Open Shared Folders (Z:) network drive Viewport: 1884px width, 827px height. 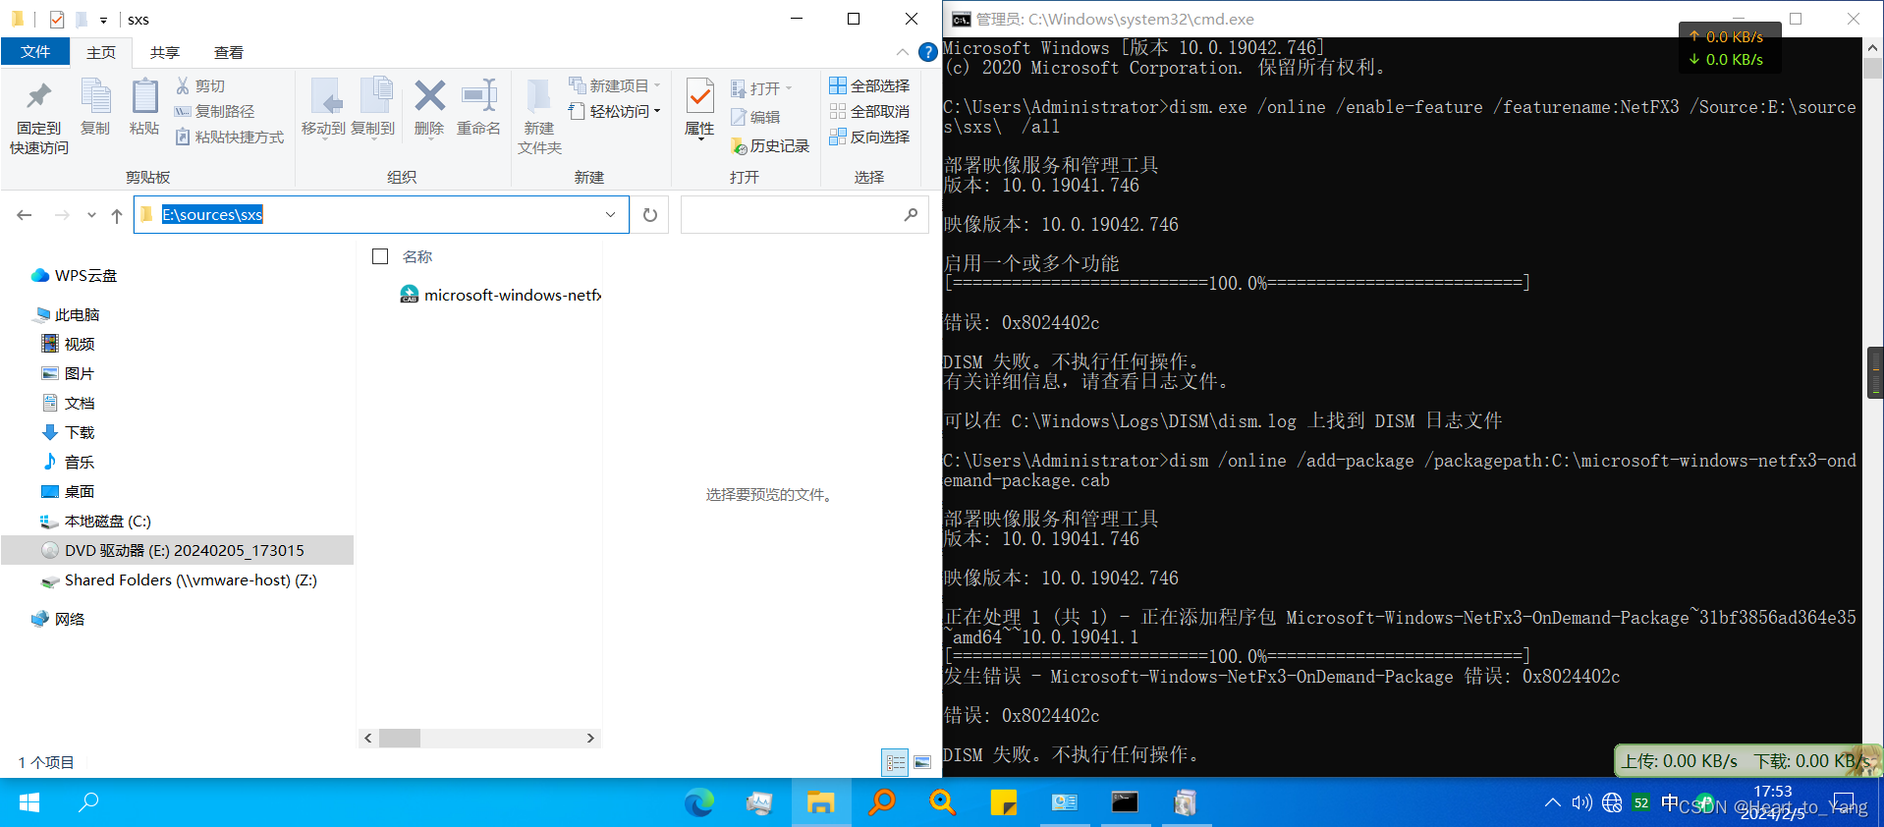tap(179, 580)
